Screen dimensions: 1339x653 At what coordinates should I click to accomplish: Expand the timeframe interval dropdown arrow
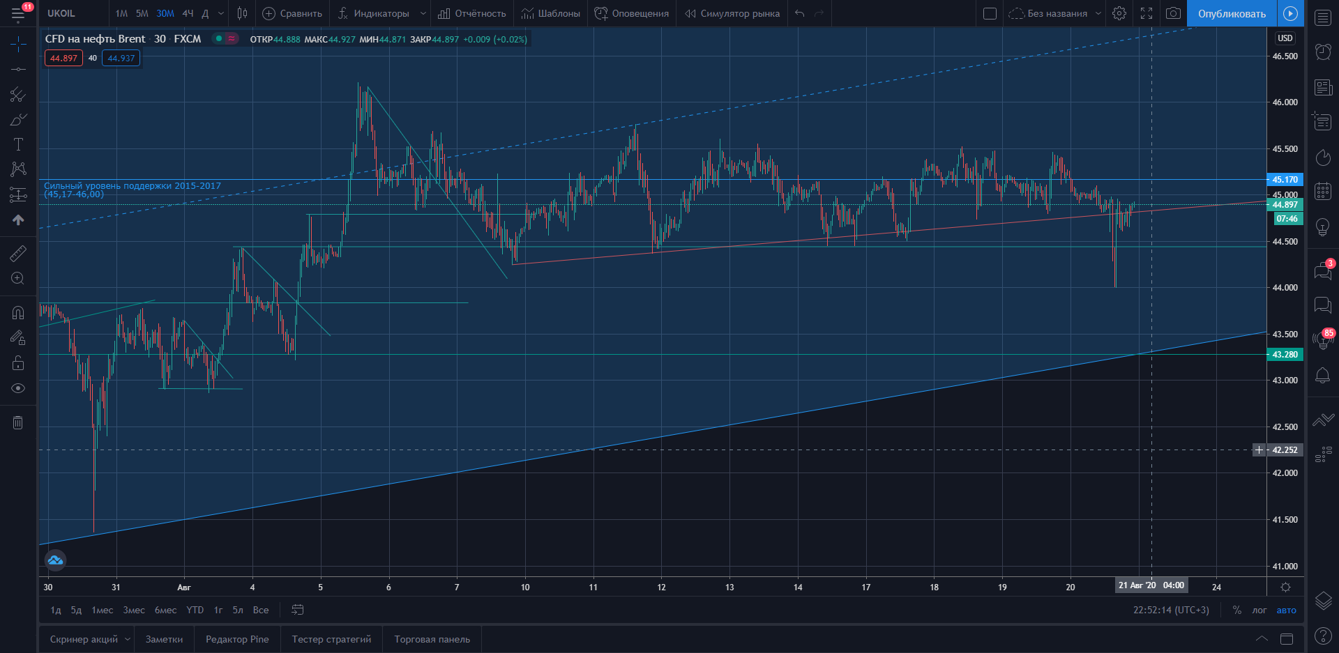coord(221,13)
